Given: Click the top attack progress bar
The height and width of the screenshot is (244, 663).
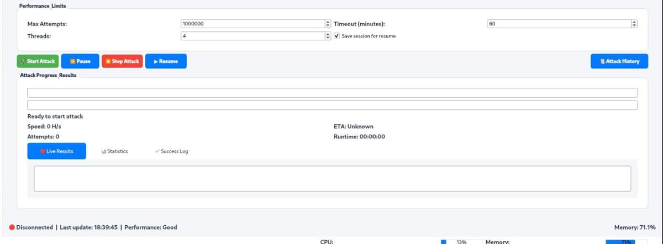Looking at the screenshot, I should pyautogui.click(x=332, y=93).
